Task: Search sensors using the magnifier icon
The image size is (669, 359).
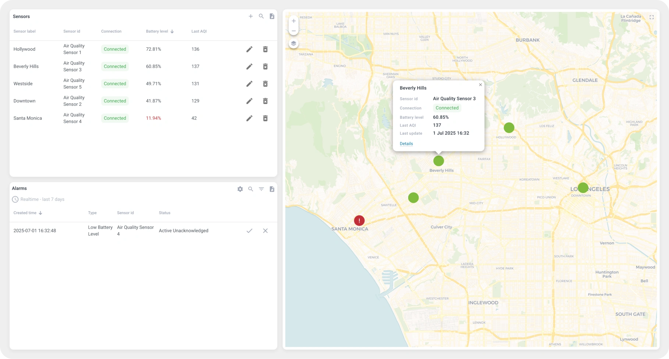Action: tap(261, 16)
